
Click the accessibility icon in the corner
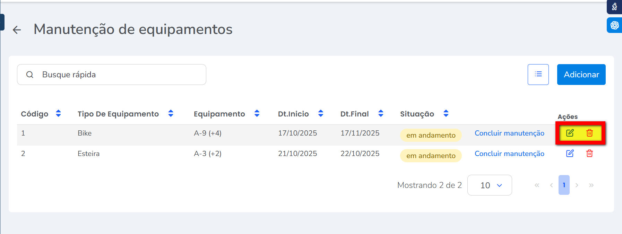point(614,7)
